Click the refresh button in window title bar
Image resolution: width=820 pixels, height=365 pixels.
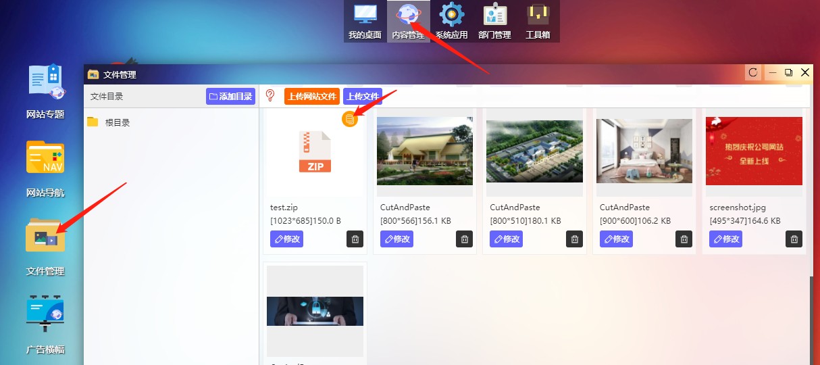753,72
